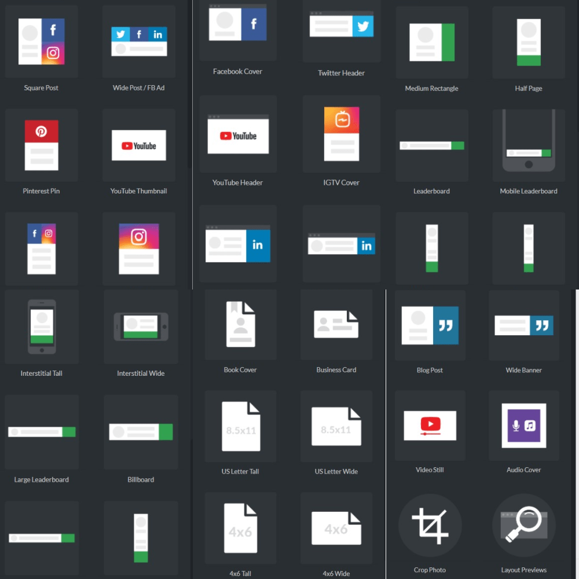Viewport: 579px width, 579px height.
Task: Pick the Leaderboard ad template
Action: click(432, 145)
